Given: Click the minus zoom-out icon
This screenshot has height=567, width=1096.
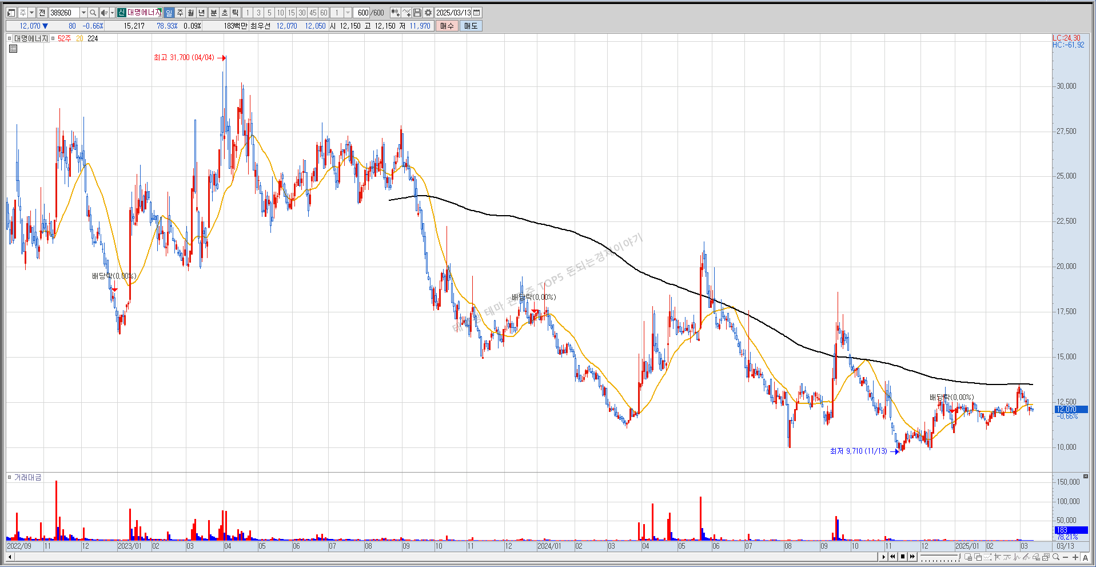Looking at the screenshot, I should [1065, 557].
